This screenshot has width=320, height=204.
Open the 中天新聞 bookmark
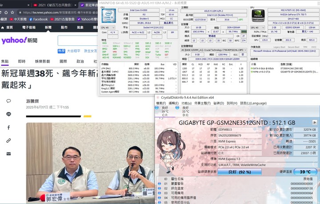pyautogui.click(x=18, y=19)
